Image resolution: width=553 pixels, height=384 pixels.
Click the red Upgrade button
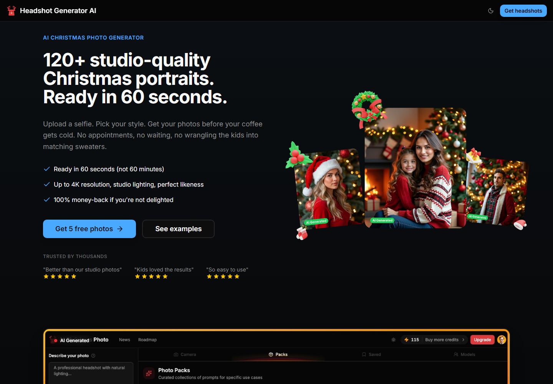[x=482, y=340]
